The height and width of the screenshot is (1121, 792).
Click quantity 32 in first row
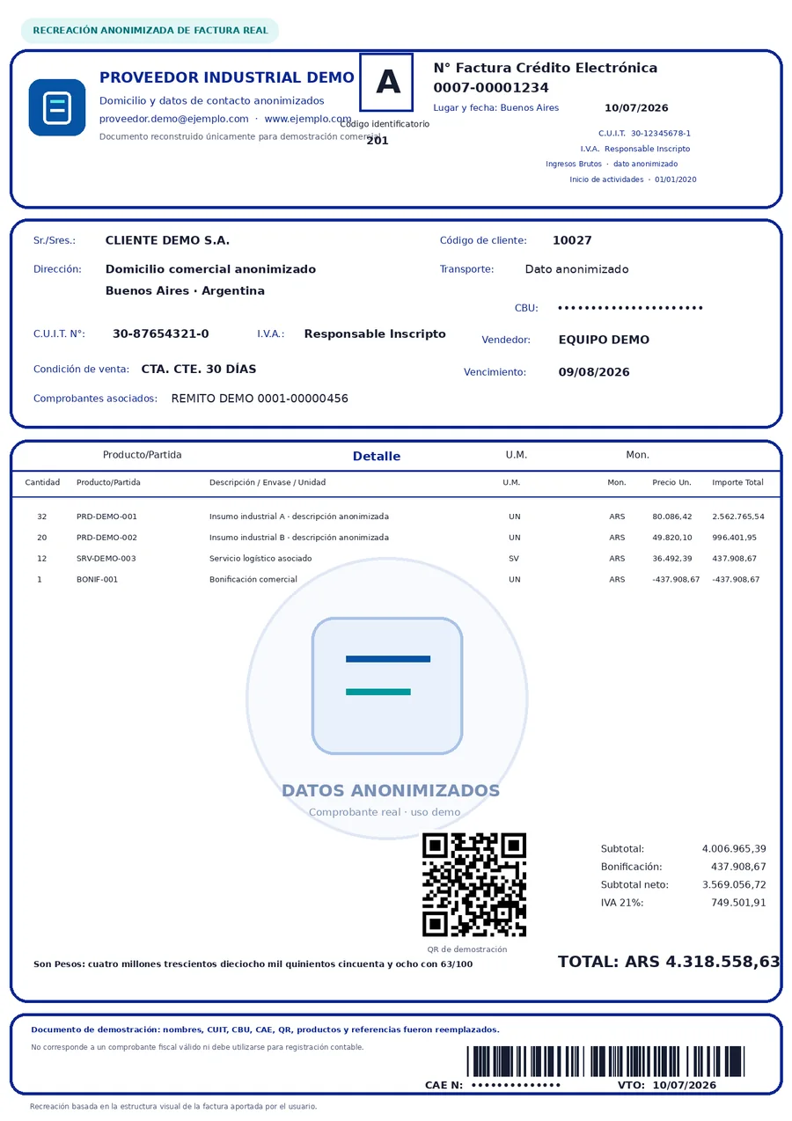tap(42, 517)
